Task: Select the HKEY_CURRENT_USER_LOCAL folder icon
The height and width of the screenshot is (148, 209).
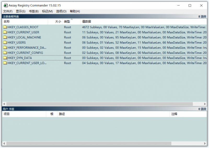Action: (5, 63)
